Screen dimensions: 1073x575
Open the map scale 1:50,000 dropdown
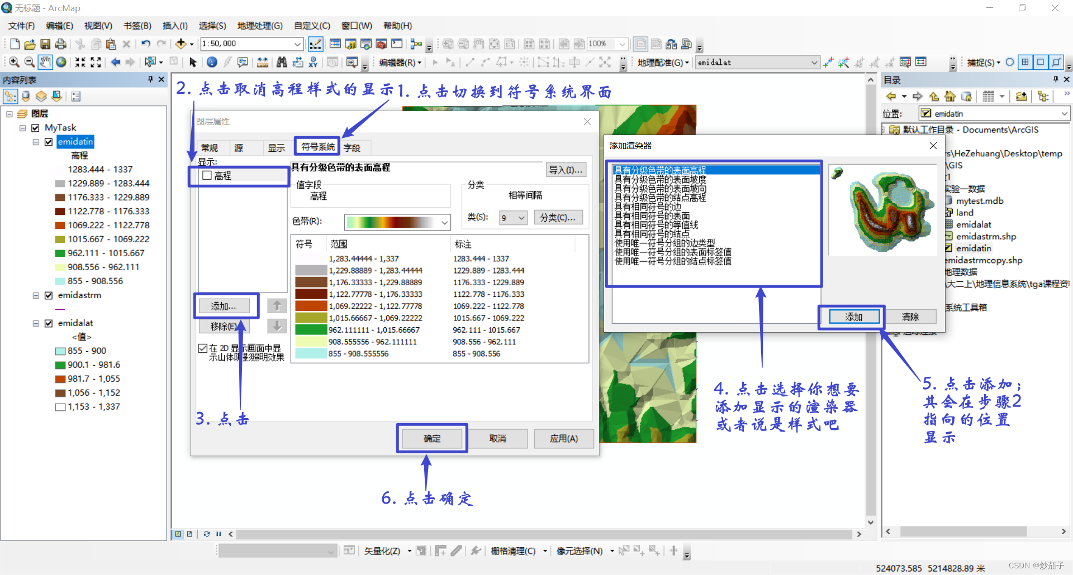(x=297, y=44)
